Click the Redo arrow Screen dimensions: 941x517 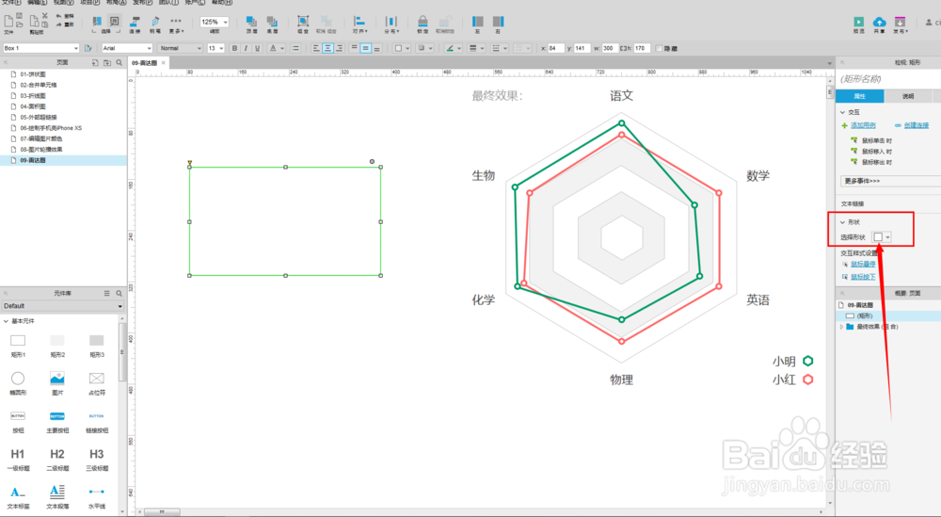point(58,24)
